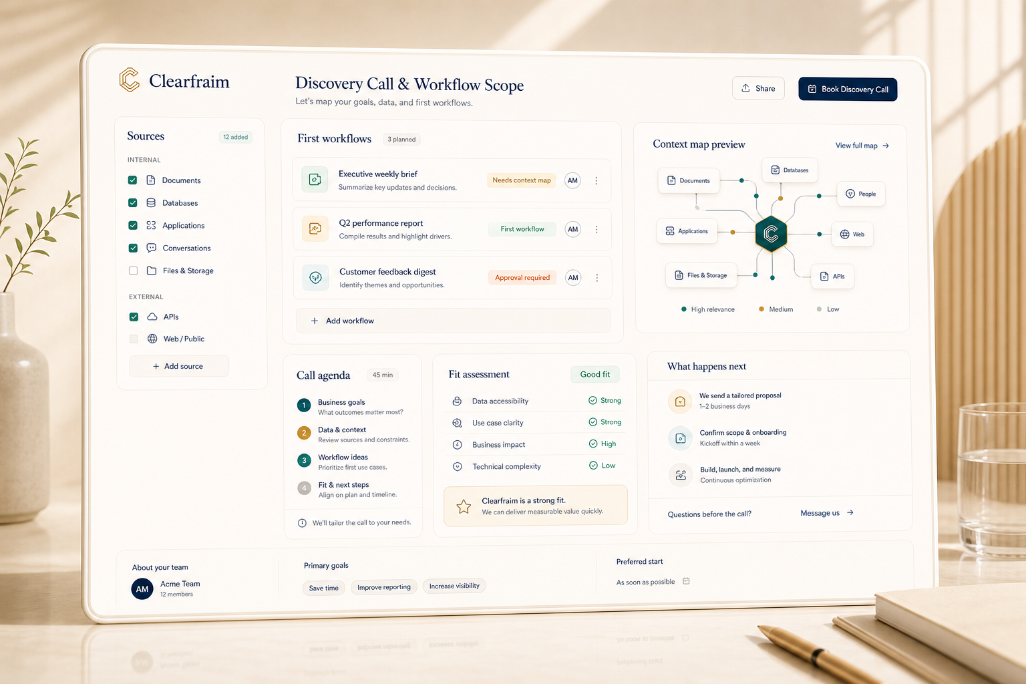
Task: Click the Web / Public globe icon
Action: 152,339
